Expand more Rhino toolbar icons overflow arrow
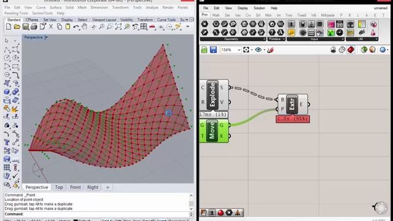The height and width of the screenshot is (221, 393). 188,26
